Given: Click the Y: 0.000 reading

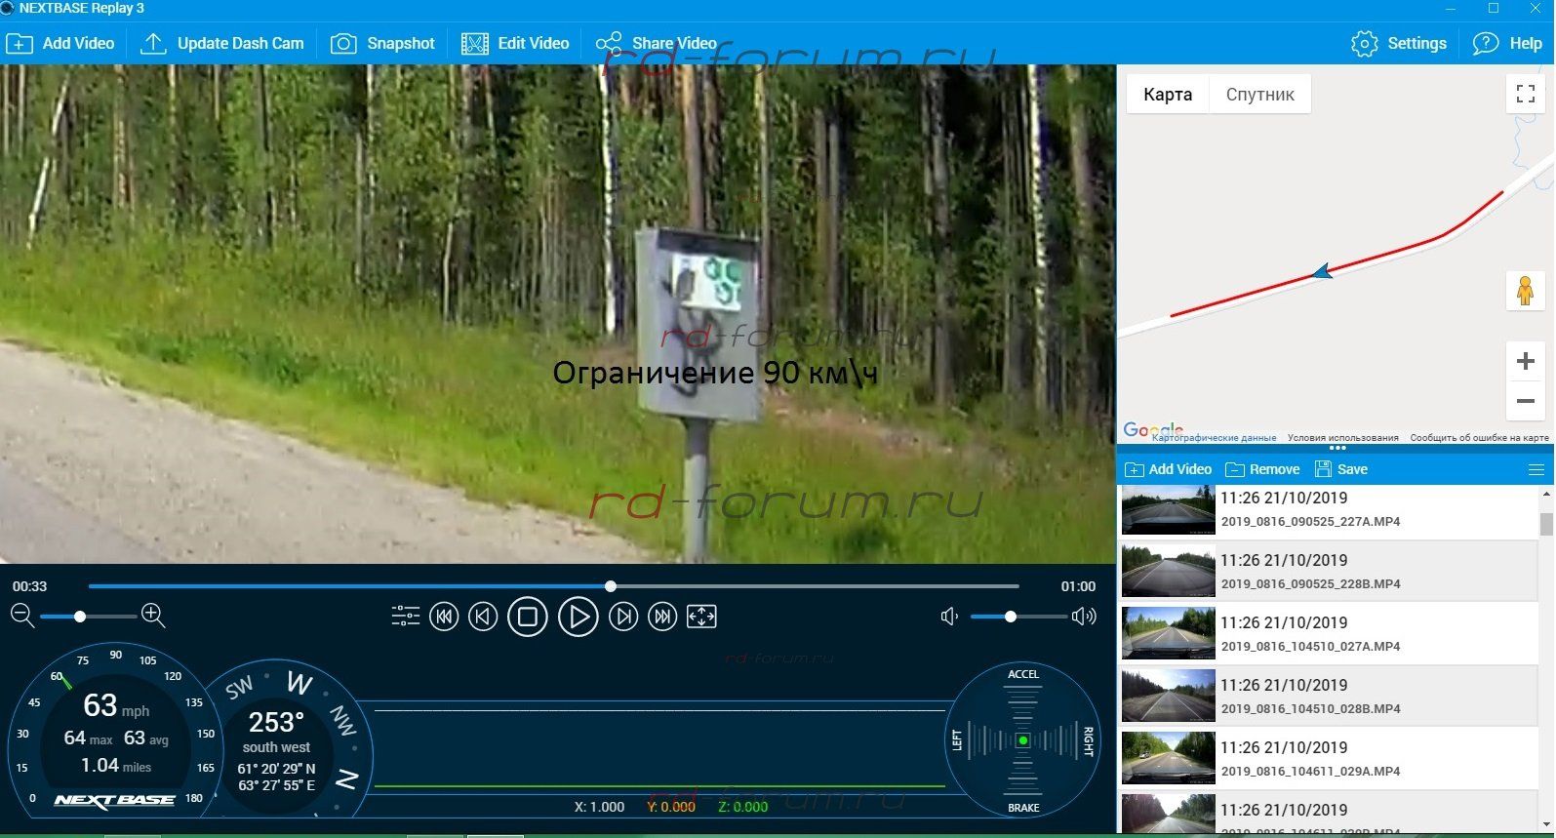Looking at the screenshot, I should click(671, 807).
